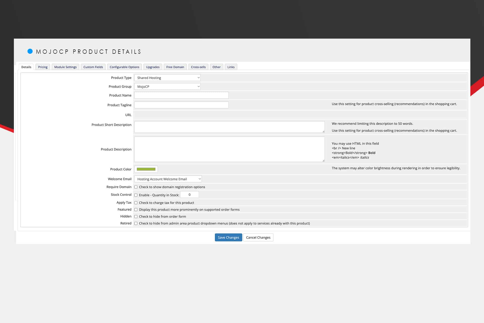This screenshot has height=323, width=484.
Task: Expand the Welcome Email dropdown
Action: [168, 179]
